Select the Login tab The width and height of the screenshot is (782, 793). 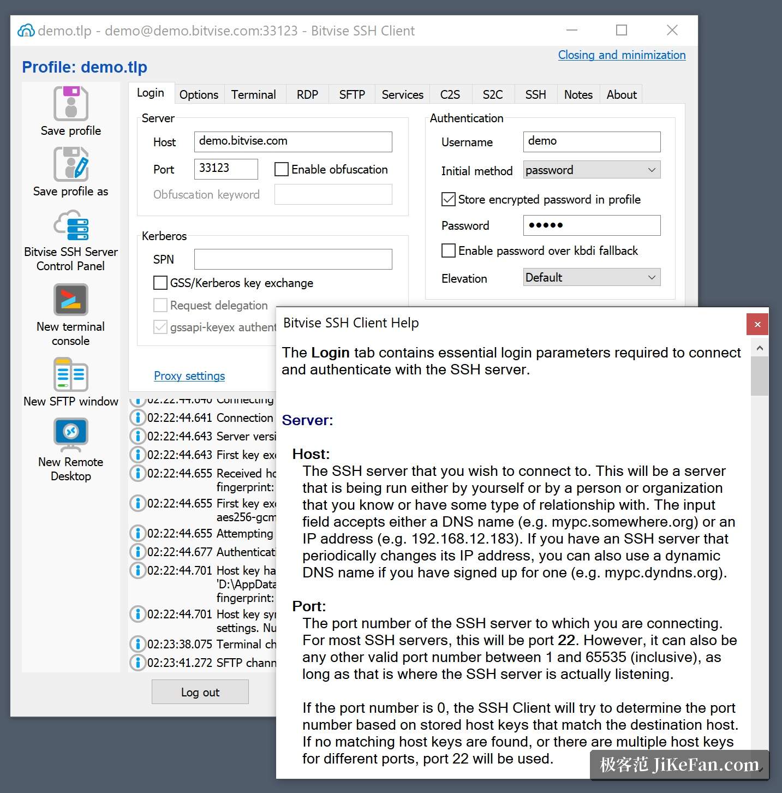pos(151,93)
